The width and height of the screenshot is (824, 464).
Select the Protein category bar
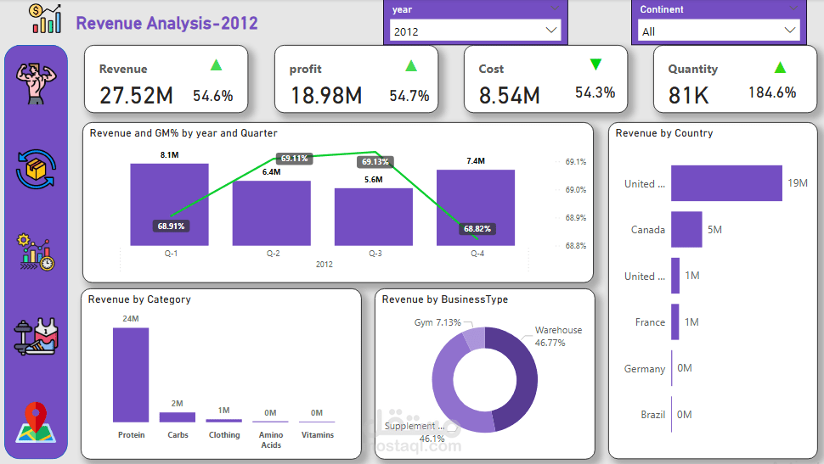point(131,375)
